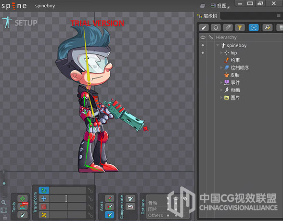Key the scale with its key icon
Viewport: 283px width, 221px height.
(x=90, y=207)
